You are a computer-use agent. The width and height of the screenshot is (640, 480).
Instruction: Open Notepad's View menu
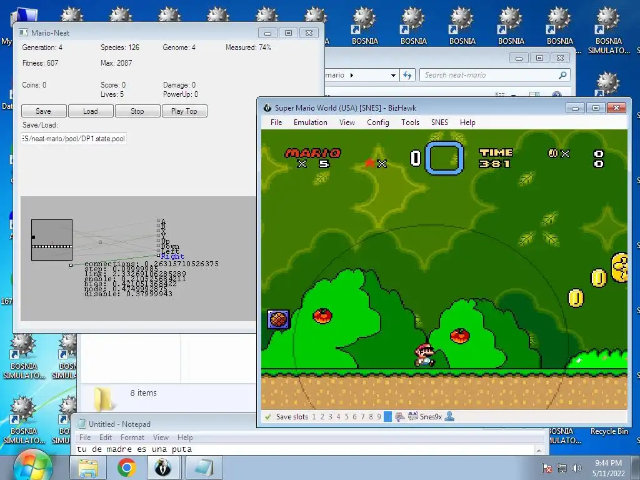point(161,437)
